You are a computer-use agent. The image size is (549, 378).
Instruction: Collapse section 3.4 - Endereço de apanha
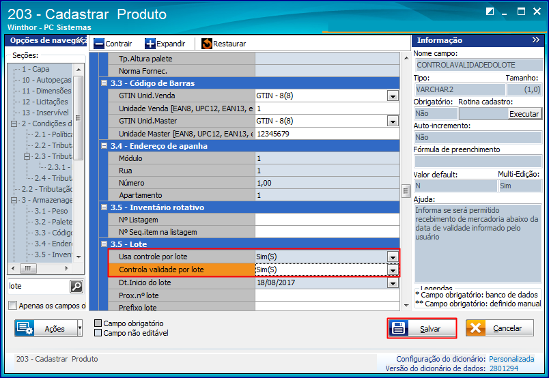(x=104, y=145)
